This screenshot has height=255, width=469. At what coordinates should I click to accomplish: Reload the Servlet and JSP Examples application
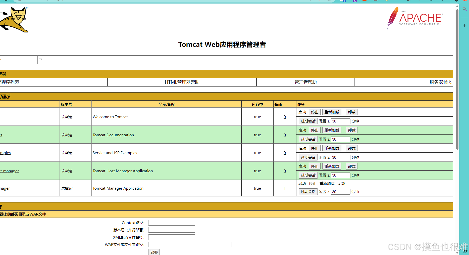pyautogui.click(x=332, y=148)
